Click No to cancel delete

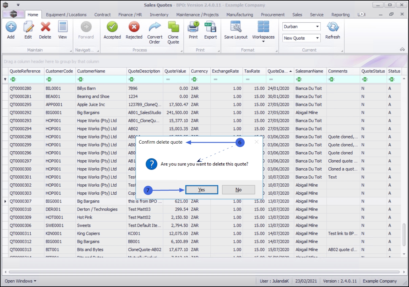pos(239,190)
